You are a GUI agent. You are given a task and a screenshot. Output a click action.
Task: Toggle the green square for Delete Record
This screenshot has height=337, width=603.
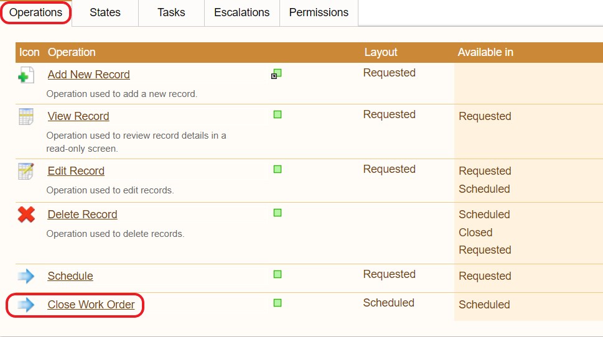click(278, 213)
